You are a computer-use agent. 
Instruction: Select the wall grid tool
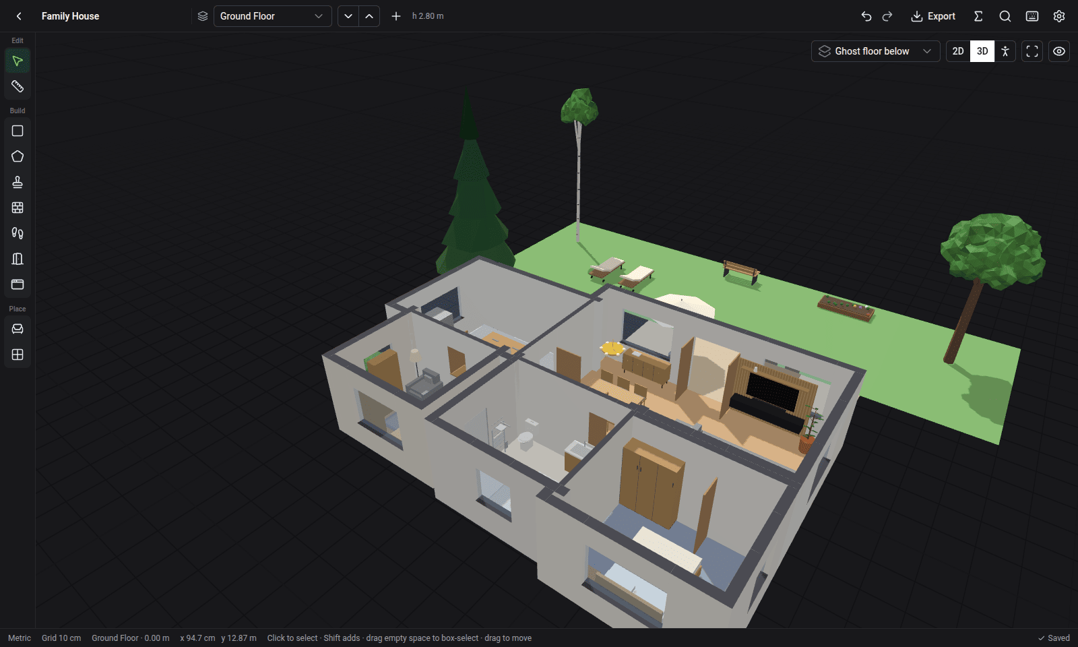click(18, 208)
